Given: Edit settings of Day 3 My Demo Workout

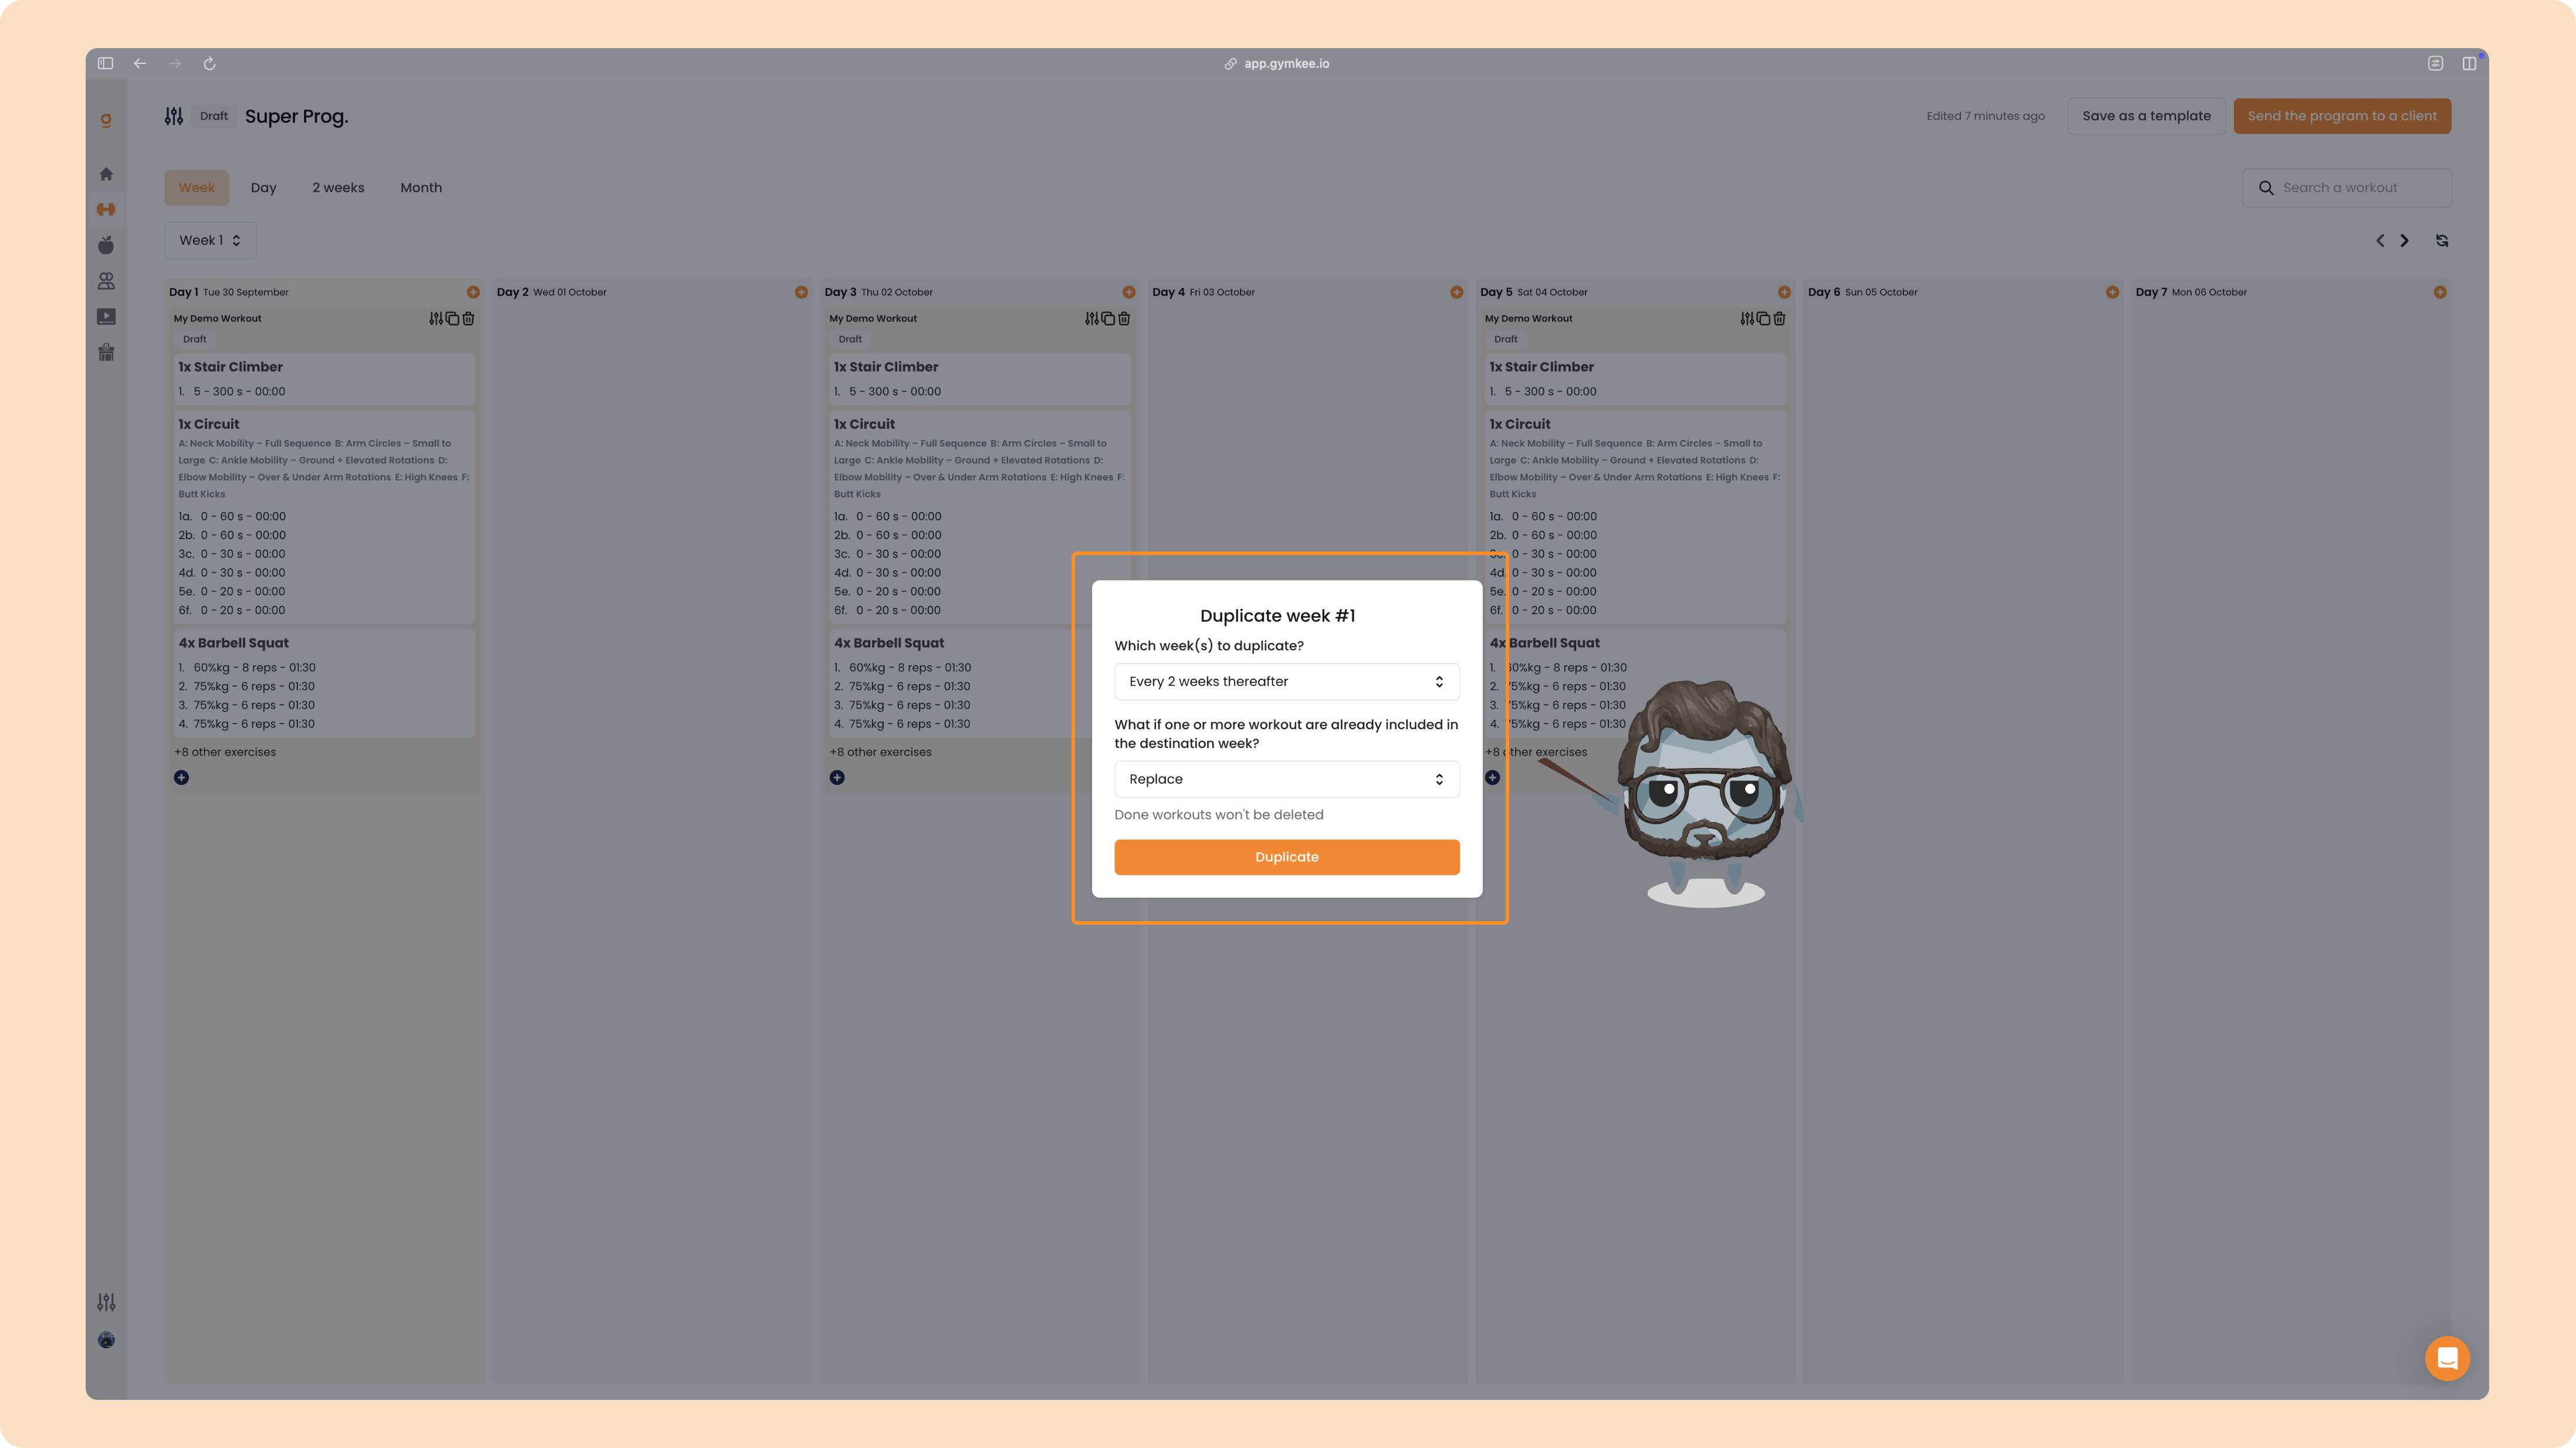Looking at the screenshot, I should 1092,318.
